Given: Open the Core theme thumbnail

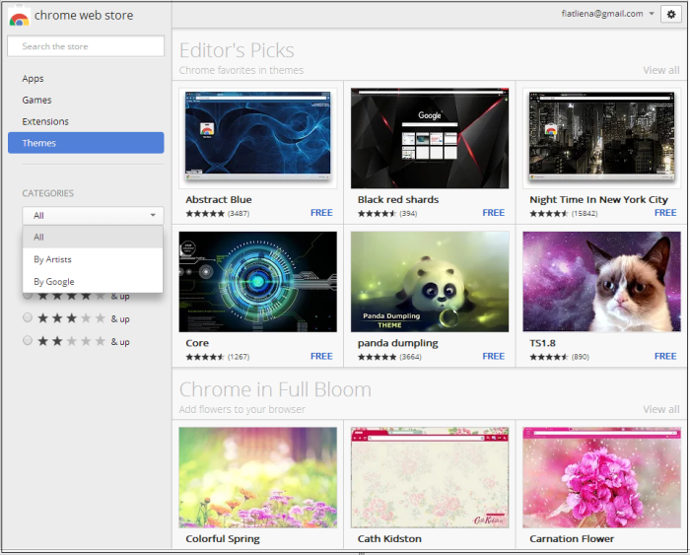Looking at the screenshot, I should click(x=258, y=282).
